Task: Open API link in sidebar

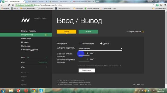Action: pos(22,81)
